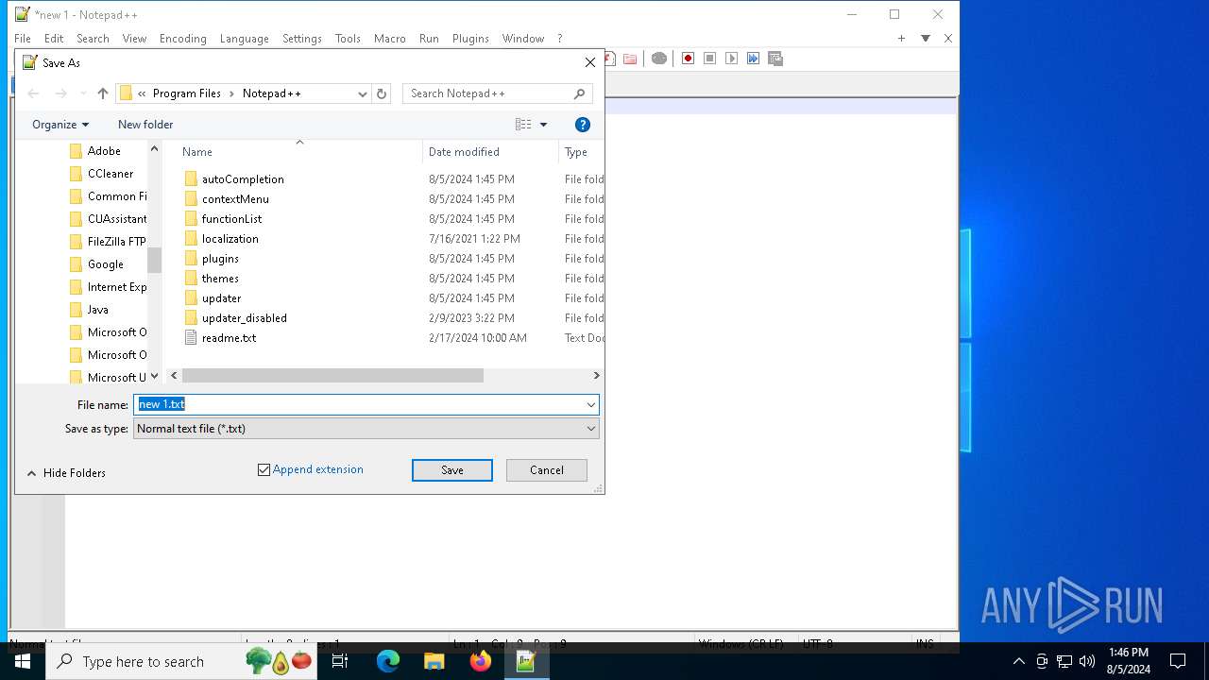Viewport: 1209px width, 680px height.
Task: Refresh the Notepad++ folder view
Action: (382, 93)
